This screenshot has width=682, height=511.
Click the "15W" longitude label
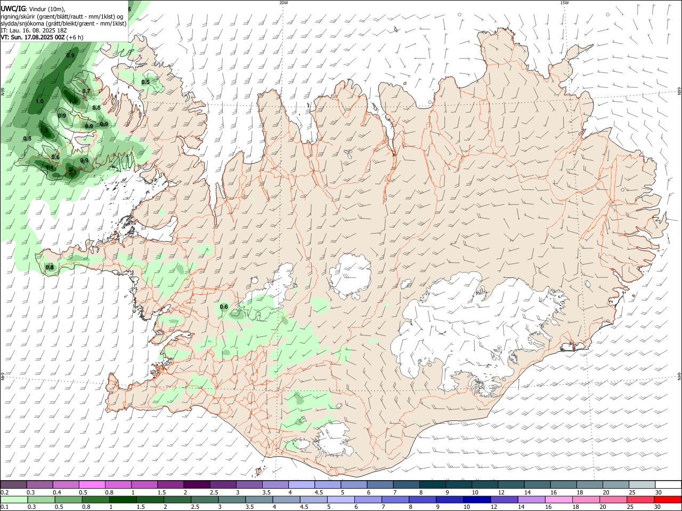(564, 3)
